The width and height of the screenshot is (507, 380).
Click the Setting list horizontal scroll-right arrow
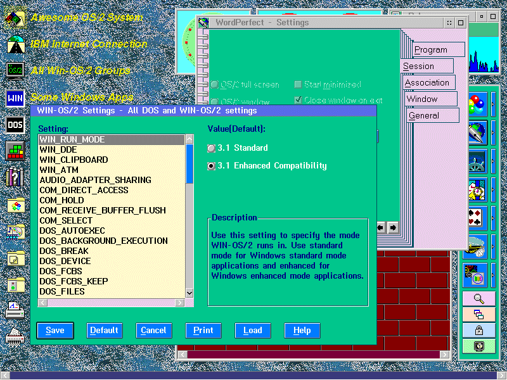point(180,303)
